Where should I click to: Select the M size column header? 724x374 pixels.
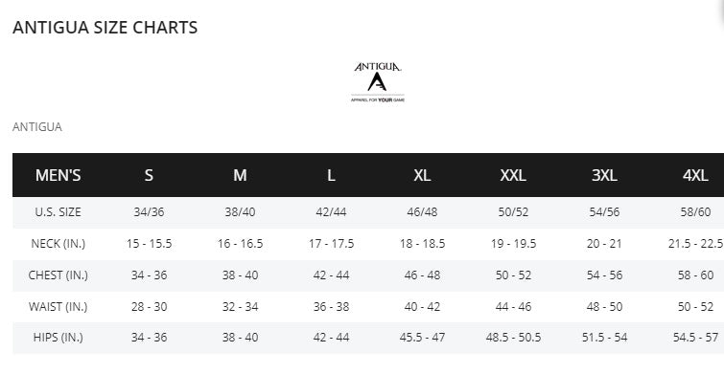(x=240, y=175)
